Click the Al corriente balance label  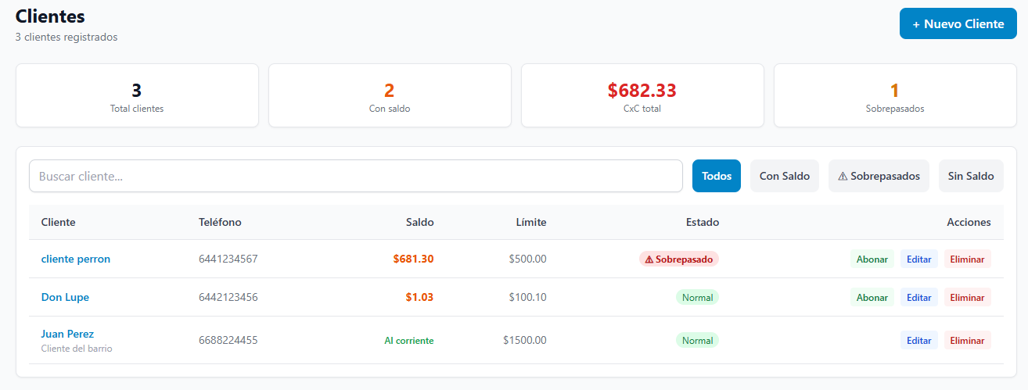408,340
